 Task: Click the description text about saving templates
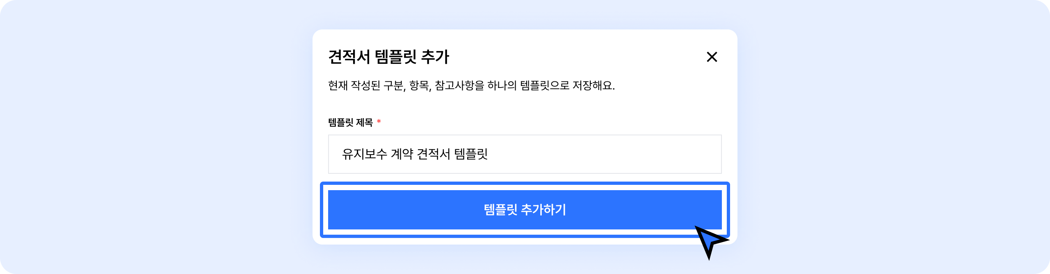(x=471, y=85)
